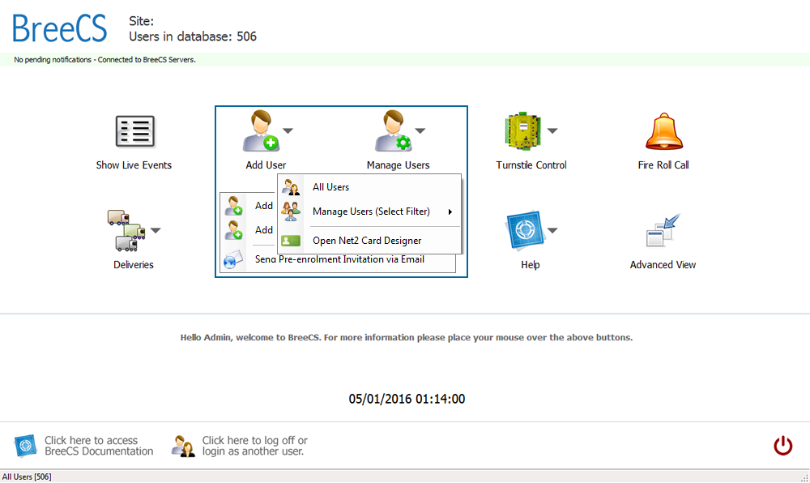Click the Fire Roll Call bell icon
Viewport: 810px width, 483px height.
coord(664,131)
